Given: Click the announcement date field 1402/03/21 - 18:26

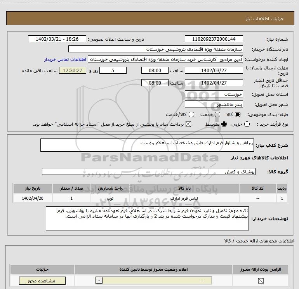Looking at the screenshot, I should 57,39.
